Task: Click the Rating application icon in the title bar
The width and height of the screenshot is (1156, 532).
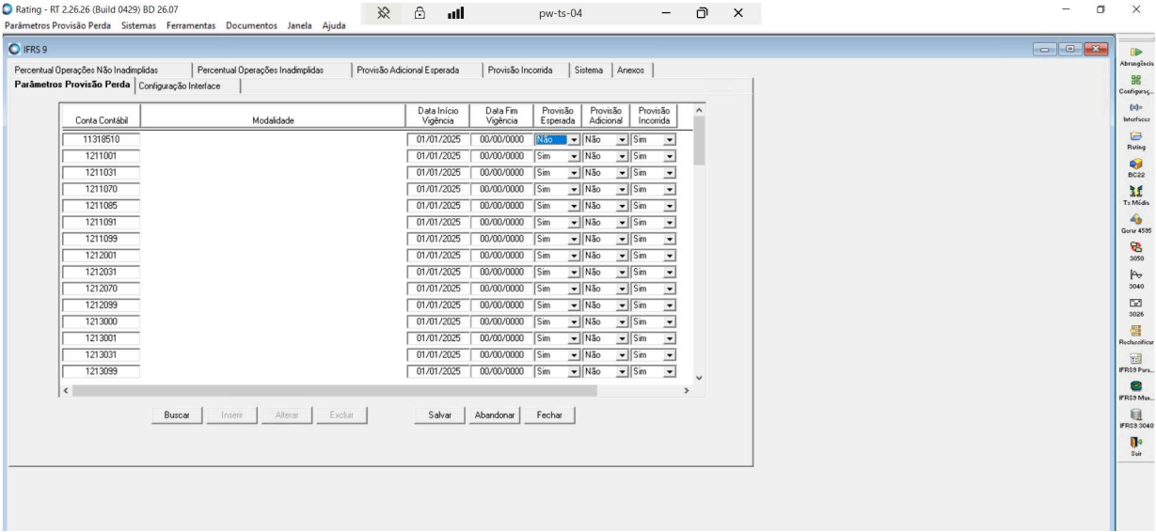Action: pyautogui.click(x=7, y=11)
